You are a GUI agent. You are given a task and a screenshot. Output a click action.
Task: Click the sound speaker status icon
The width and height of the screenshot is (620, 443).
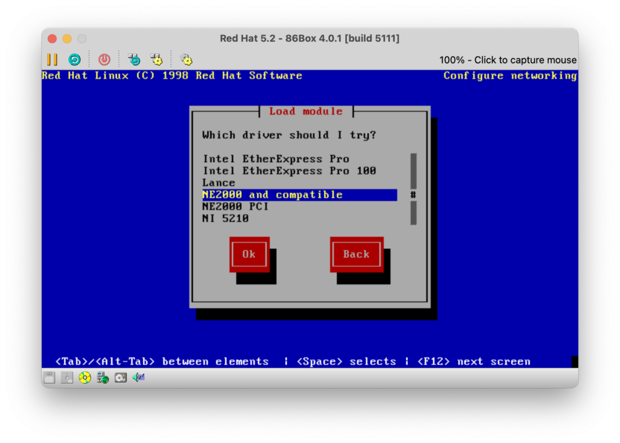click(139, 378)
